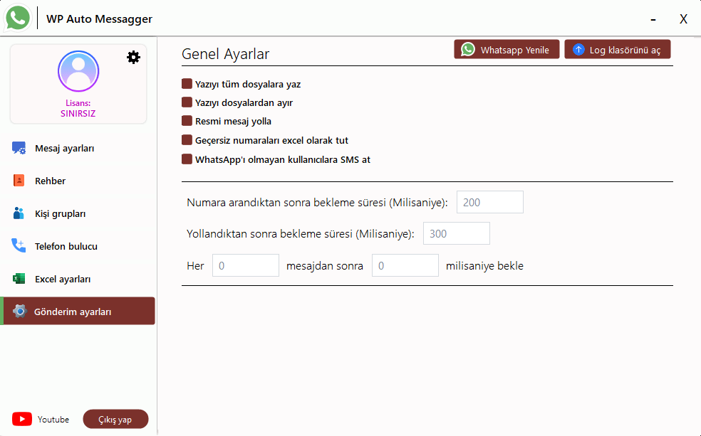Viewport: 701px width, 436px height.
Task: Toggle Yazıyı dosyalardan ayır checkbox
Action: tap(187, 102)
